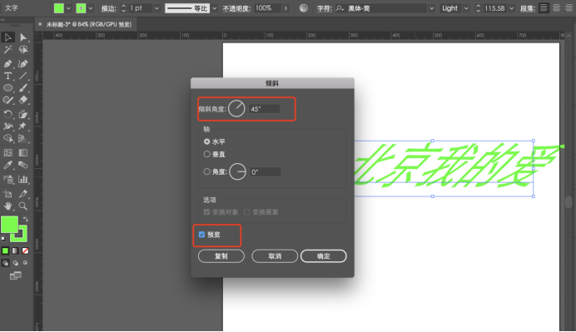Open the font family 黑体-简 dropdown

(431, 8)
